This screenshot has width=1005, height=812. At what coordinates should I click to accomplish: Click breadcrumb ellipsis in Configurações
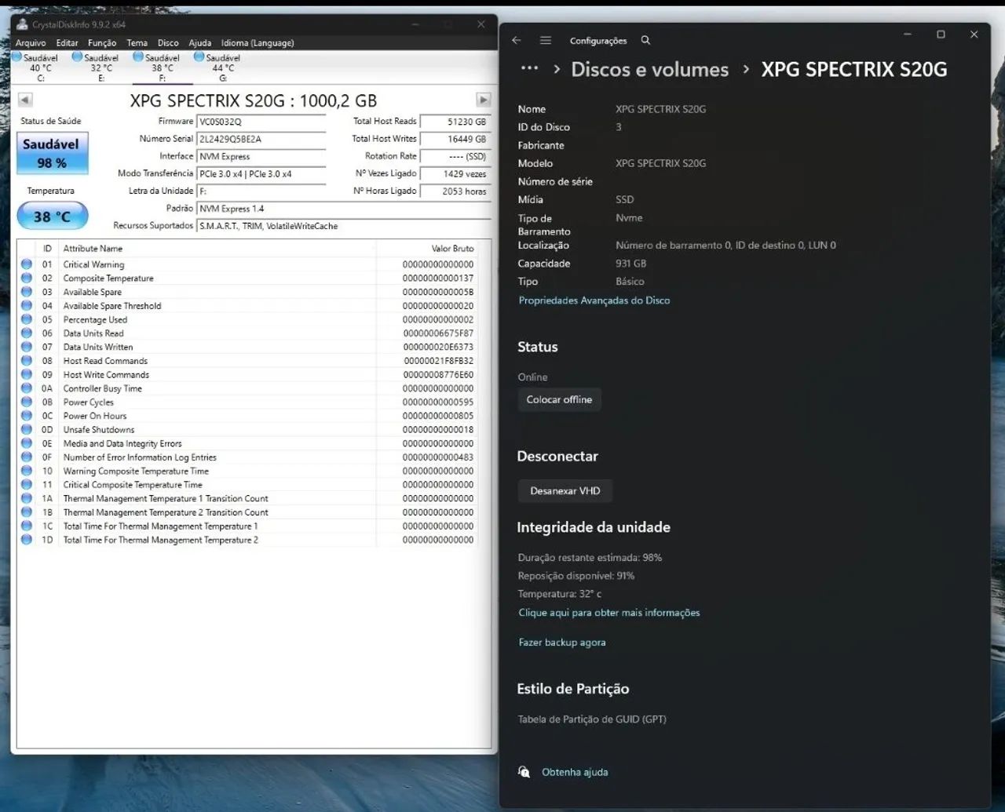[530, 68]
